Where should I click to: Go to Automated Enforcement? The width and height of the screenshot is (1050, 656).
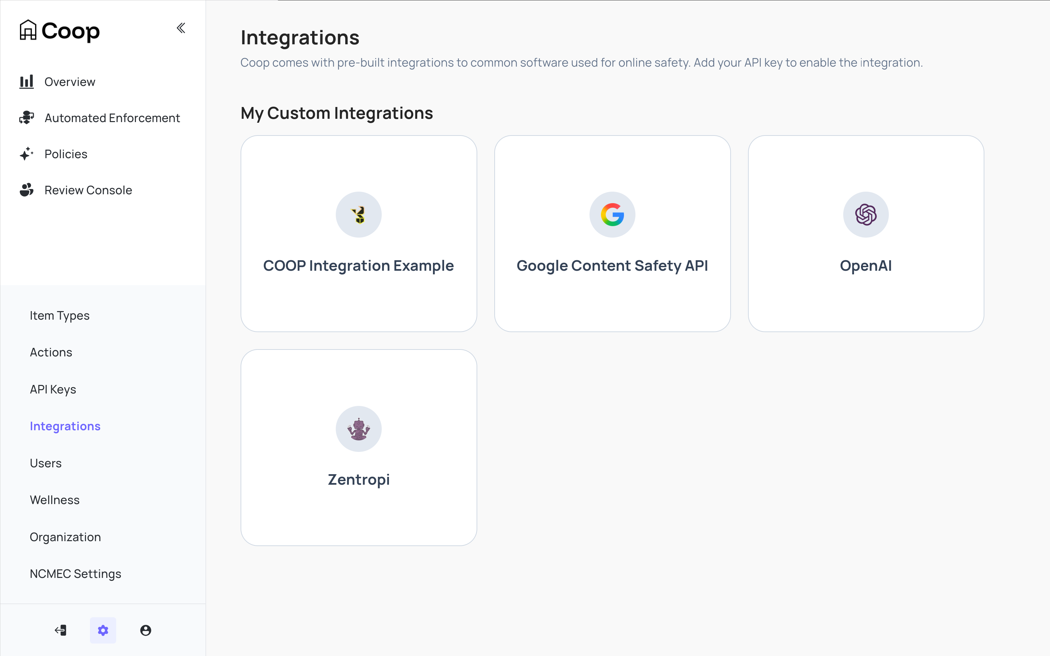112,117
